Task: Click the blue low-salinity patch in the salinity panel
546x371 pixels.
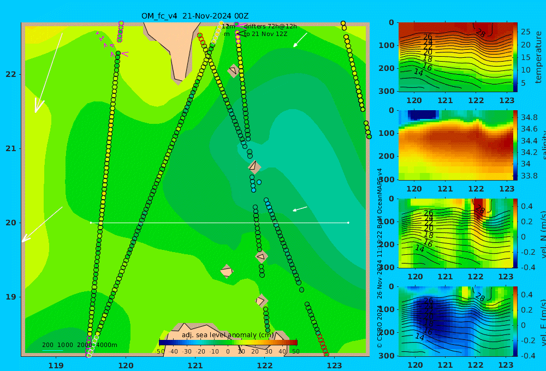Action: (423, 115)
